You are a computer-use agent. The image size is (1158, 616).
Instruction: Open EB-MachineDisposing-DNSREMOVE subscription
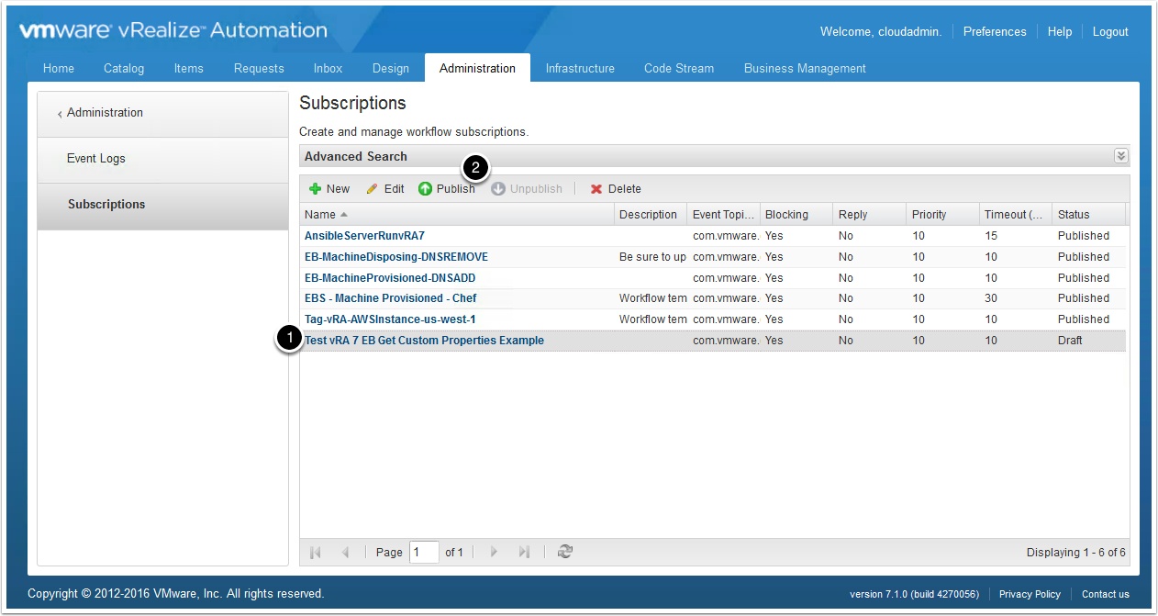coord(396,257)
